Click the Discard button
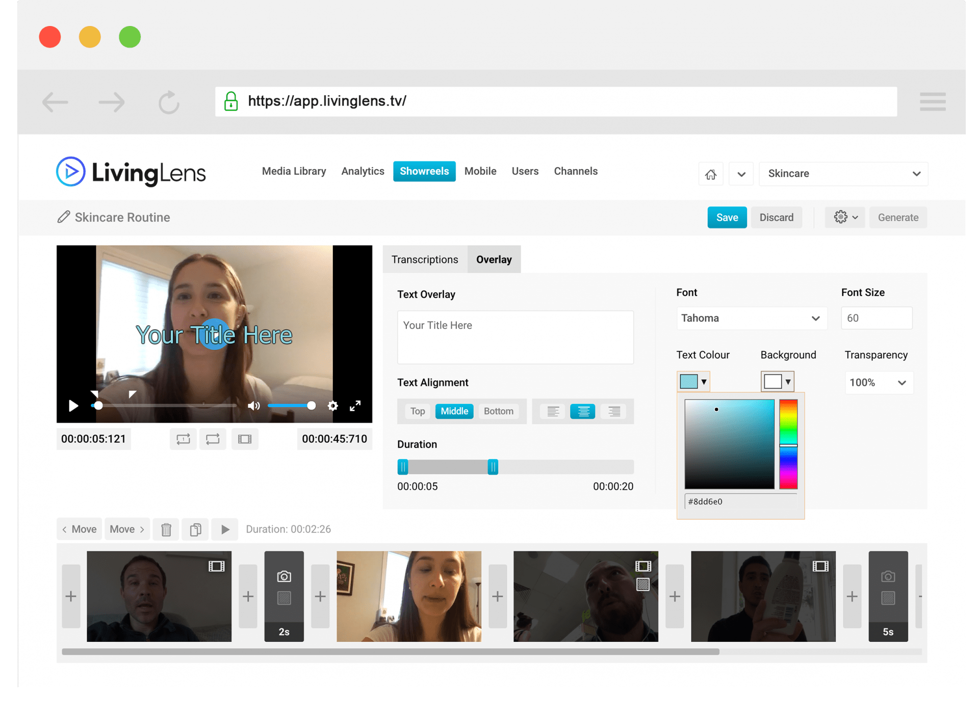This screenshot has height=705, width=979. [776, 218]
